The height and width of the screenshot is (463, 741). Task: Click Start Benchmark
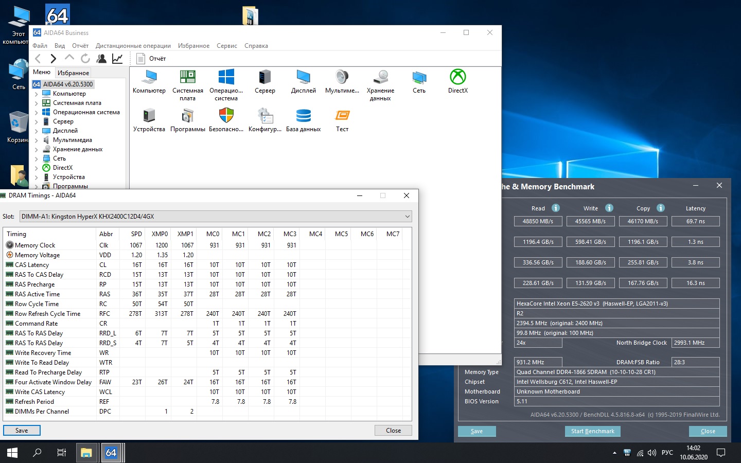pyautogui.click(x=593, y=431)
